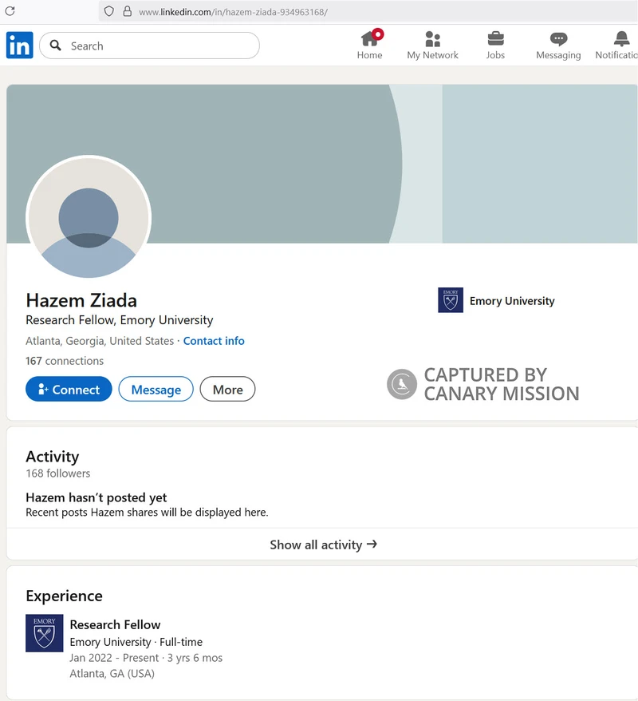
Task: Click headline Research Fellow, Emory University
Action: coord(119,320)
